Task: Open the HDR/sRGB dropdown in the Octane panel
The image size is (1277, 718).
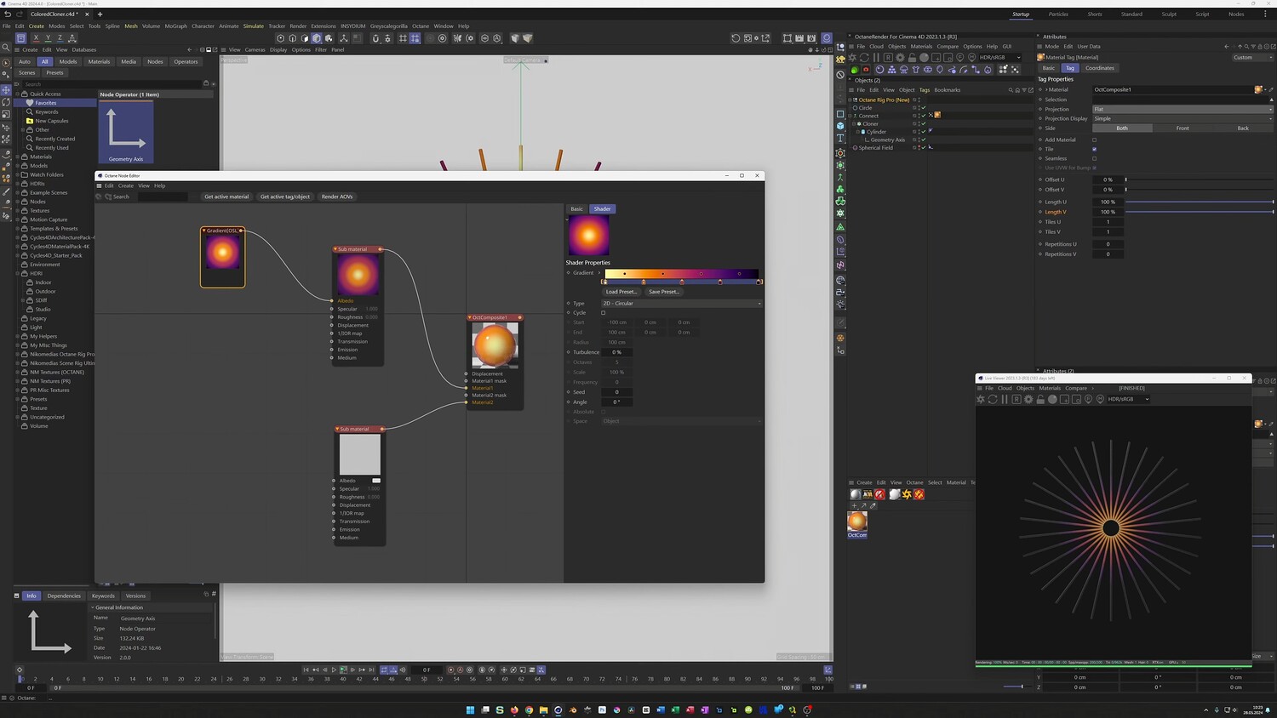Action: [1000, 58]
